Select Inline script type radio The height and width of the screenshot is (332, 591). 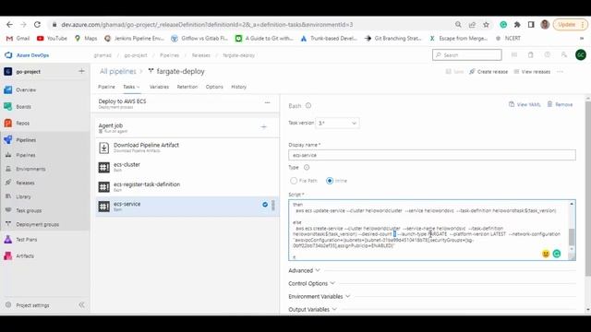(x=330, y=181)
